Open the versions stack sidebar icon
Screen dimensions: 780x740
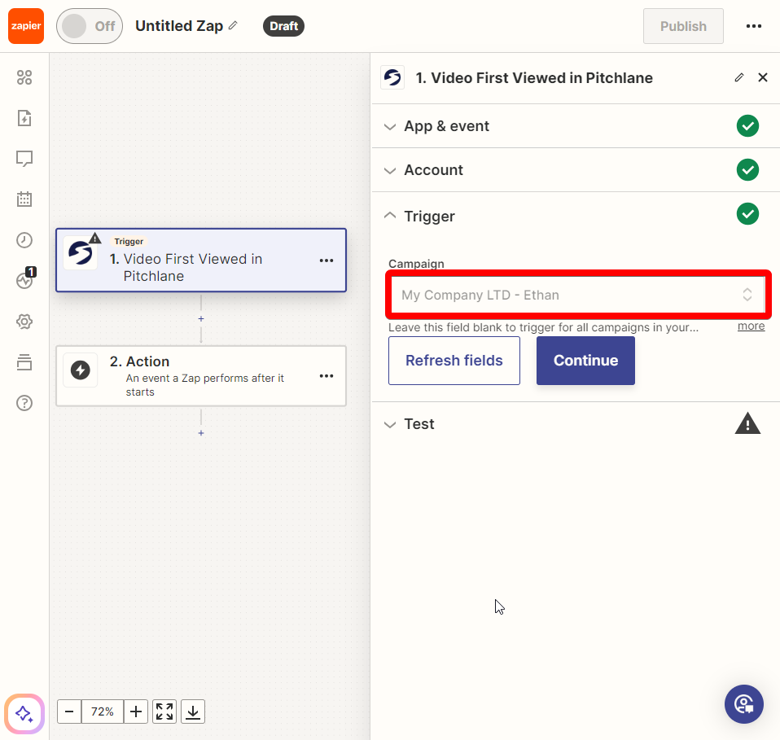[x=24, y=362]
